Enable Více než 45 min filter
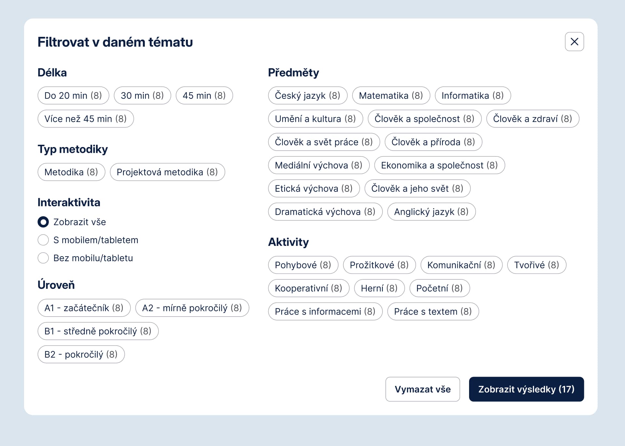 click(86, 119)
